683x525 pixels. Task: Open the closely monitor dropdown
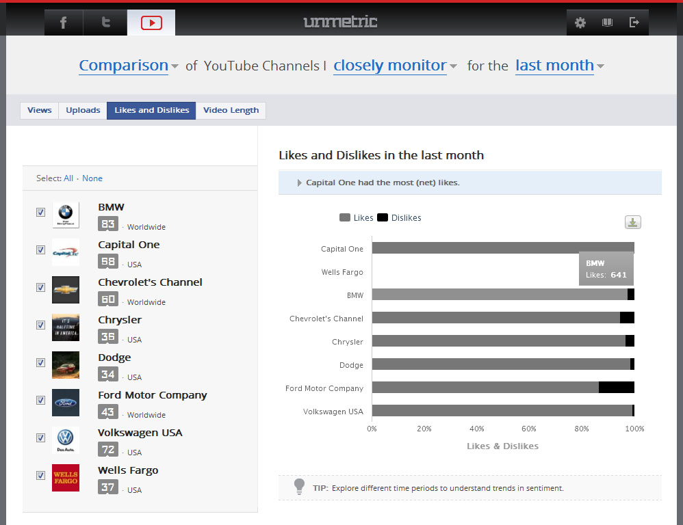(395, 66)
